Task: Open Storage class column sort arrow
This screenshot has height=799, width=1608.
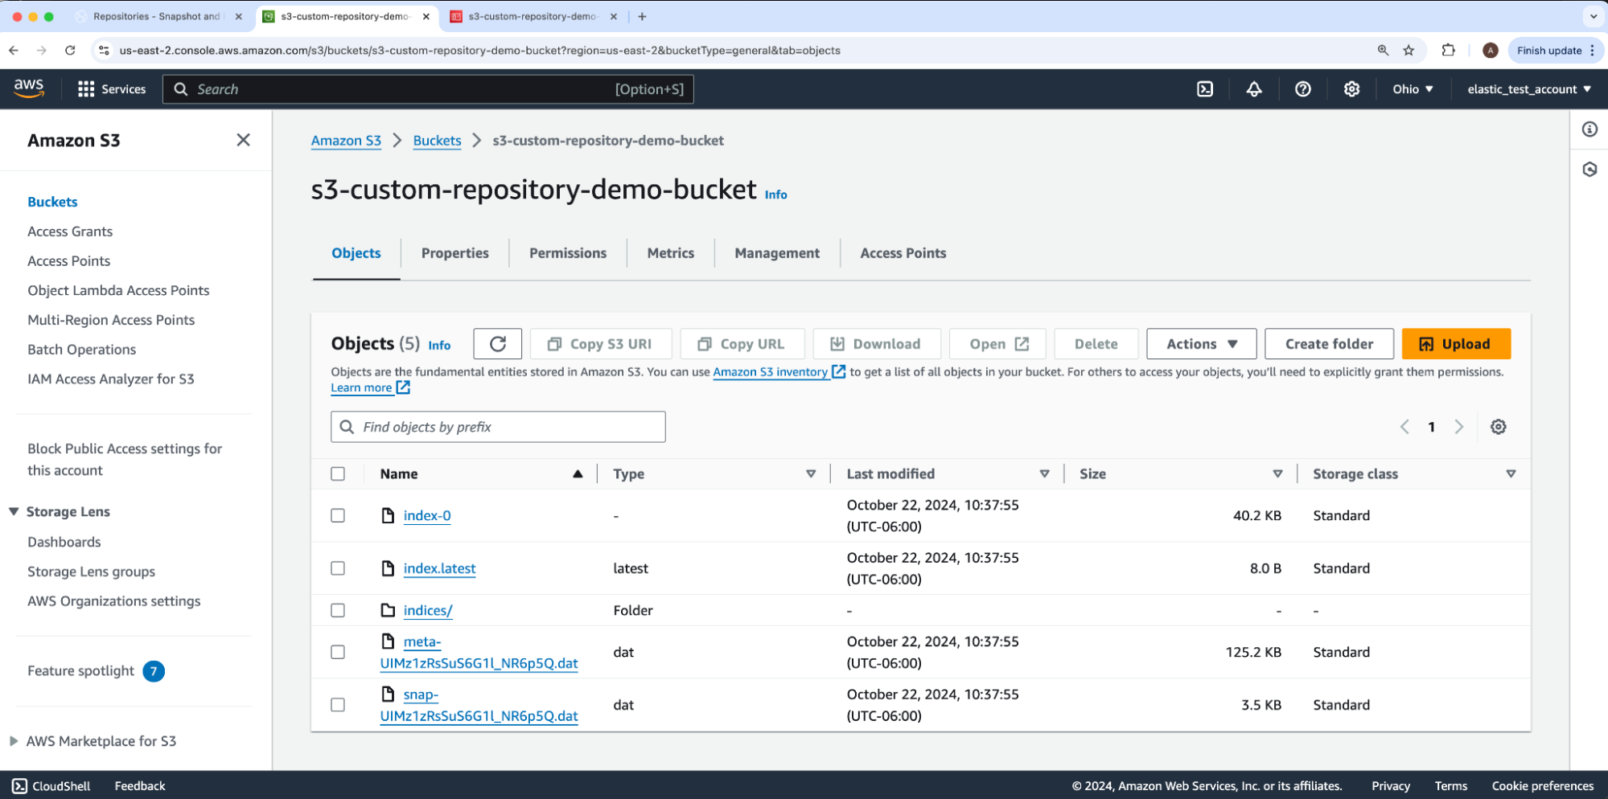Action: 1511,474
